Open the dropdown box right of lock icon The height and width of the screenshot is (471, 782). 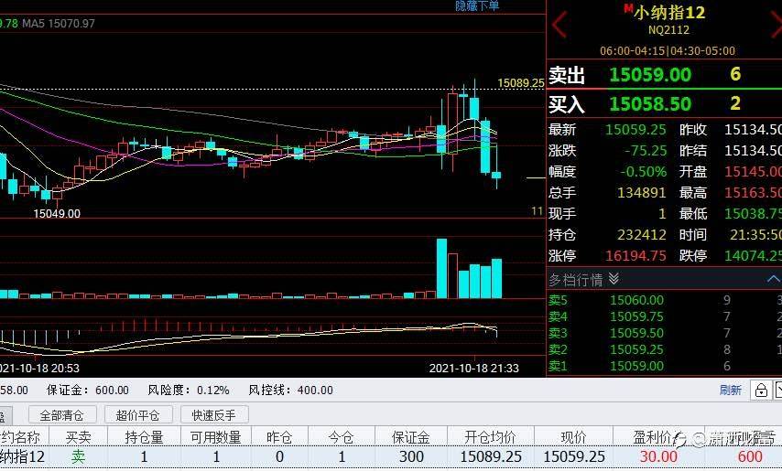point(777,390)
